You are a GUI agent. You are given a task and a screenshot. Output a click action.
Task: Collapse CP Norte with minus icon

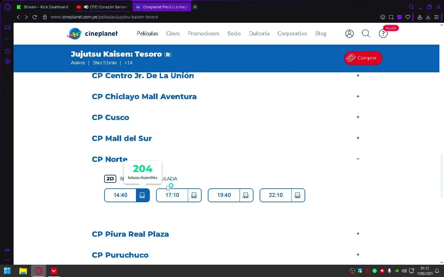coord(358,159)
